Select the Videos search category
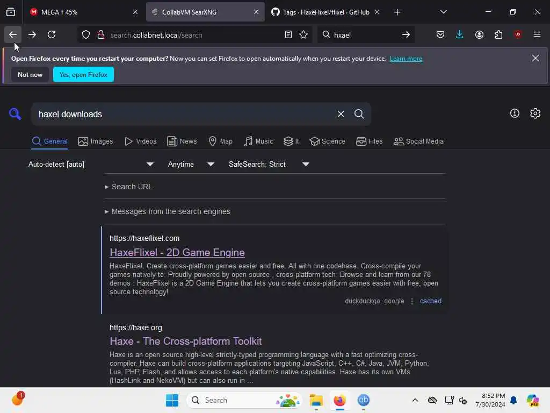550x413 pixels. click(140, 141)
